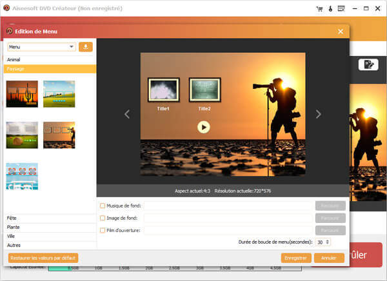Adjust the menu loop duration stepper

point(328,242)
